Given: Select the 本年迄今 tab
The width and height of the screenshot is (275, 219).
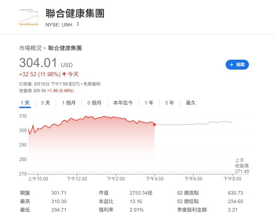Looking at the screenshot, I should [123, 103].
